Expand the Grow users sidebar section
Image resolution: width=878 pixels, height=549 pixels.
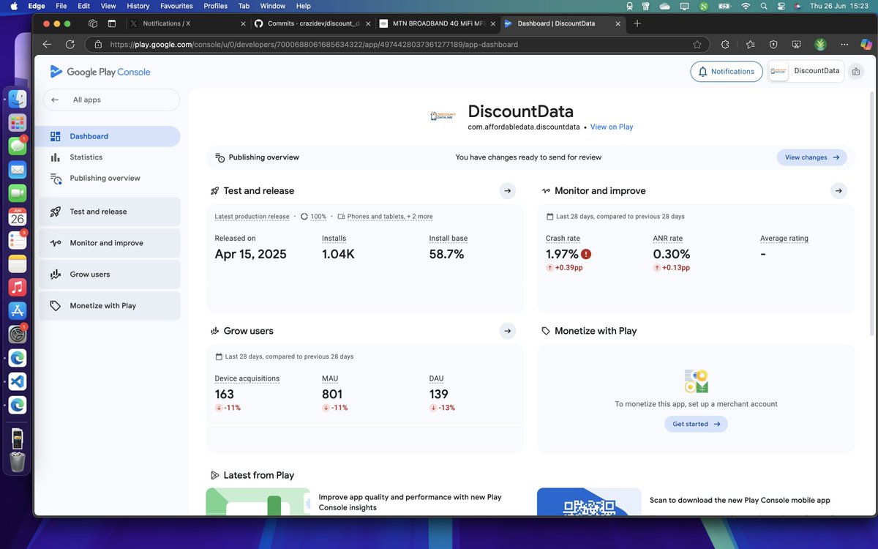click(109, 274)
